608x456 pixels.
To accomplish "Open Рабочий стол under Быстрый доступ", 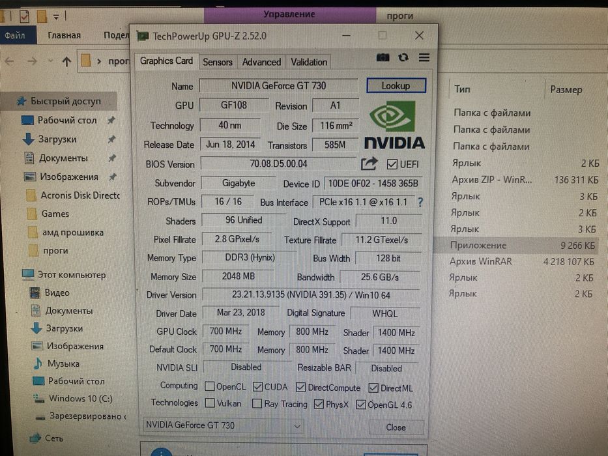I will [66, 121].
